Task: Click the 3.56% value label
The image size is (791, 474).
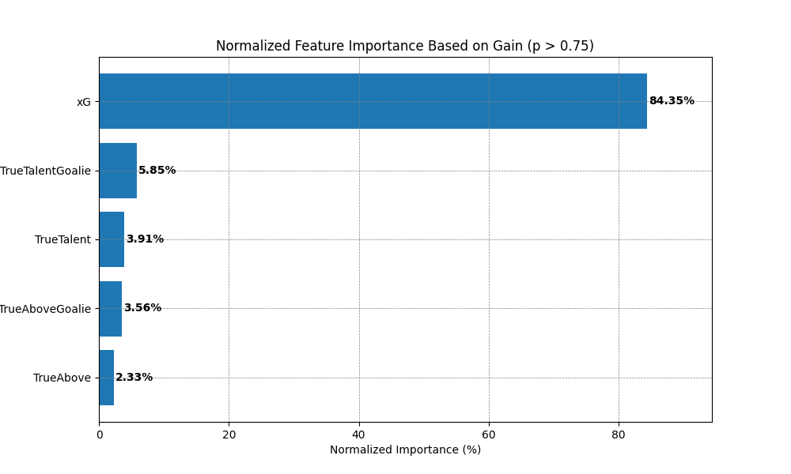Action: coord(142,308)
